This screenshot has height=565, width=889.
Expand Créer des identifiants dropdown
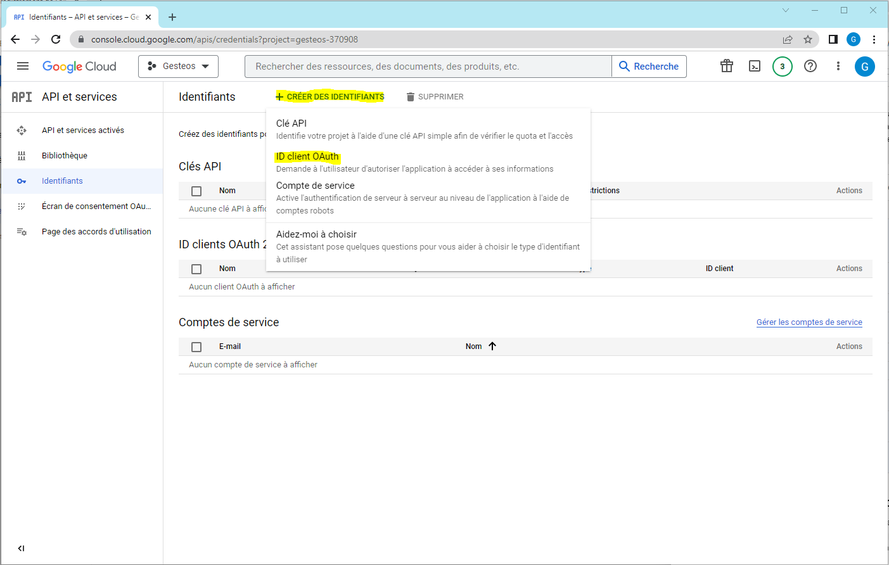330,97
